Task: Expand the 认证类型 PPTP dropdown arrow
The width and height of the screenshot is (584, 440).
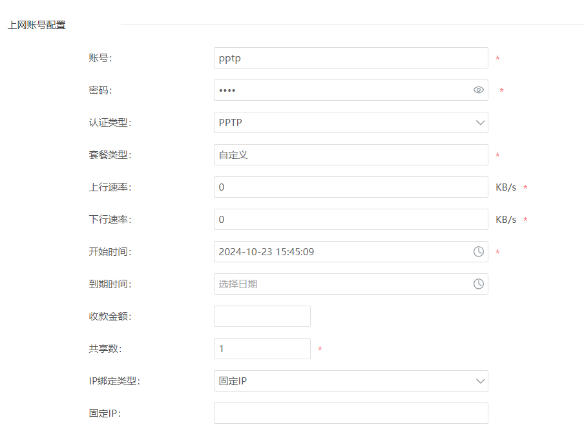Action: pos(481,123)
